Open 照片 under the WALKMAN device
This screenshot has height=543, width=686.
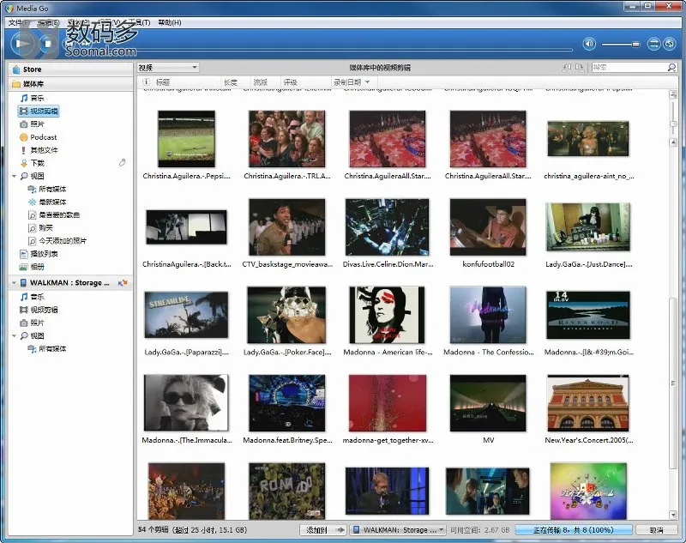pyautogui.click(x=32, y=323)
